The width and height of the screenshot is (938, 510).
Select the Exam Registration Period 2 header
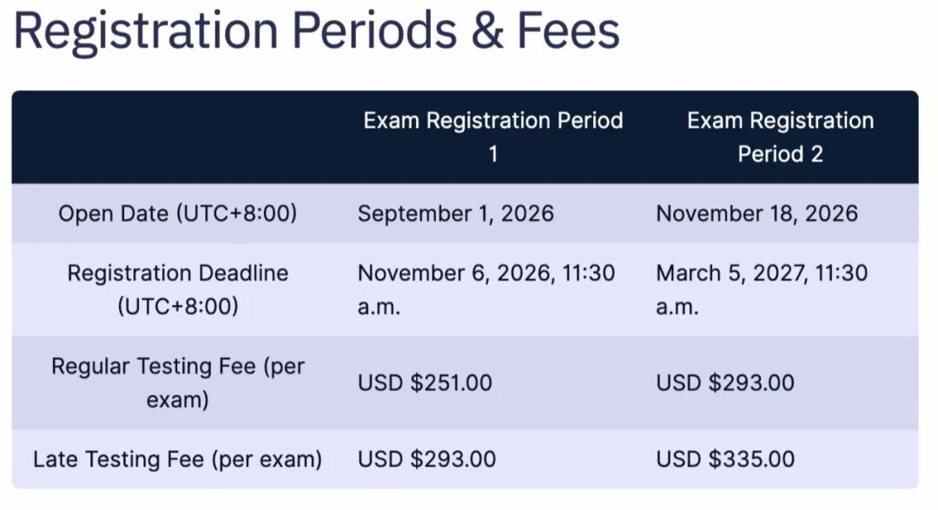(780, 137)
